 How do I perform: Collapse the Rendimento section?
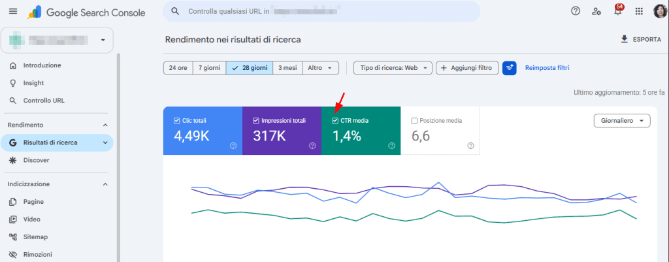(x=105, y=125)
